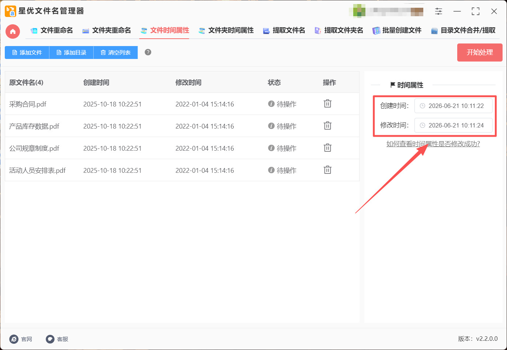Open the 创建时间 date-time picker field
This screenshot has height=350, width=507.
pos(453,106)
